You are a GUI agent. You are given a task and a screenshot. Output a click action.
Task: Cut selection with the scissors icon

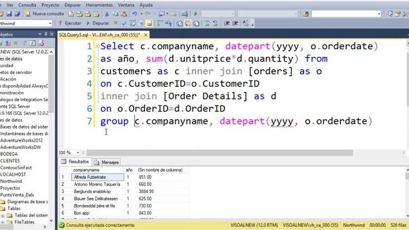click(x=107, y=13)
